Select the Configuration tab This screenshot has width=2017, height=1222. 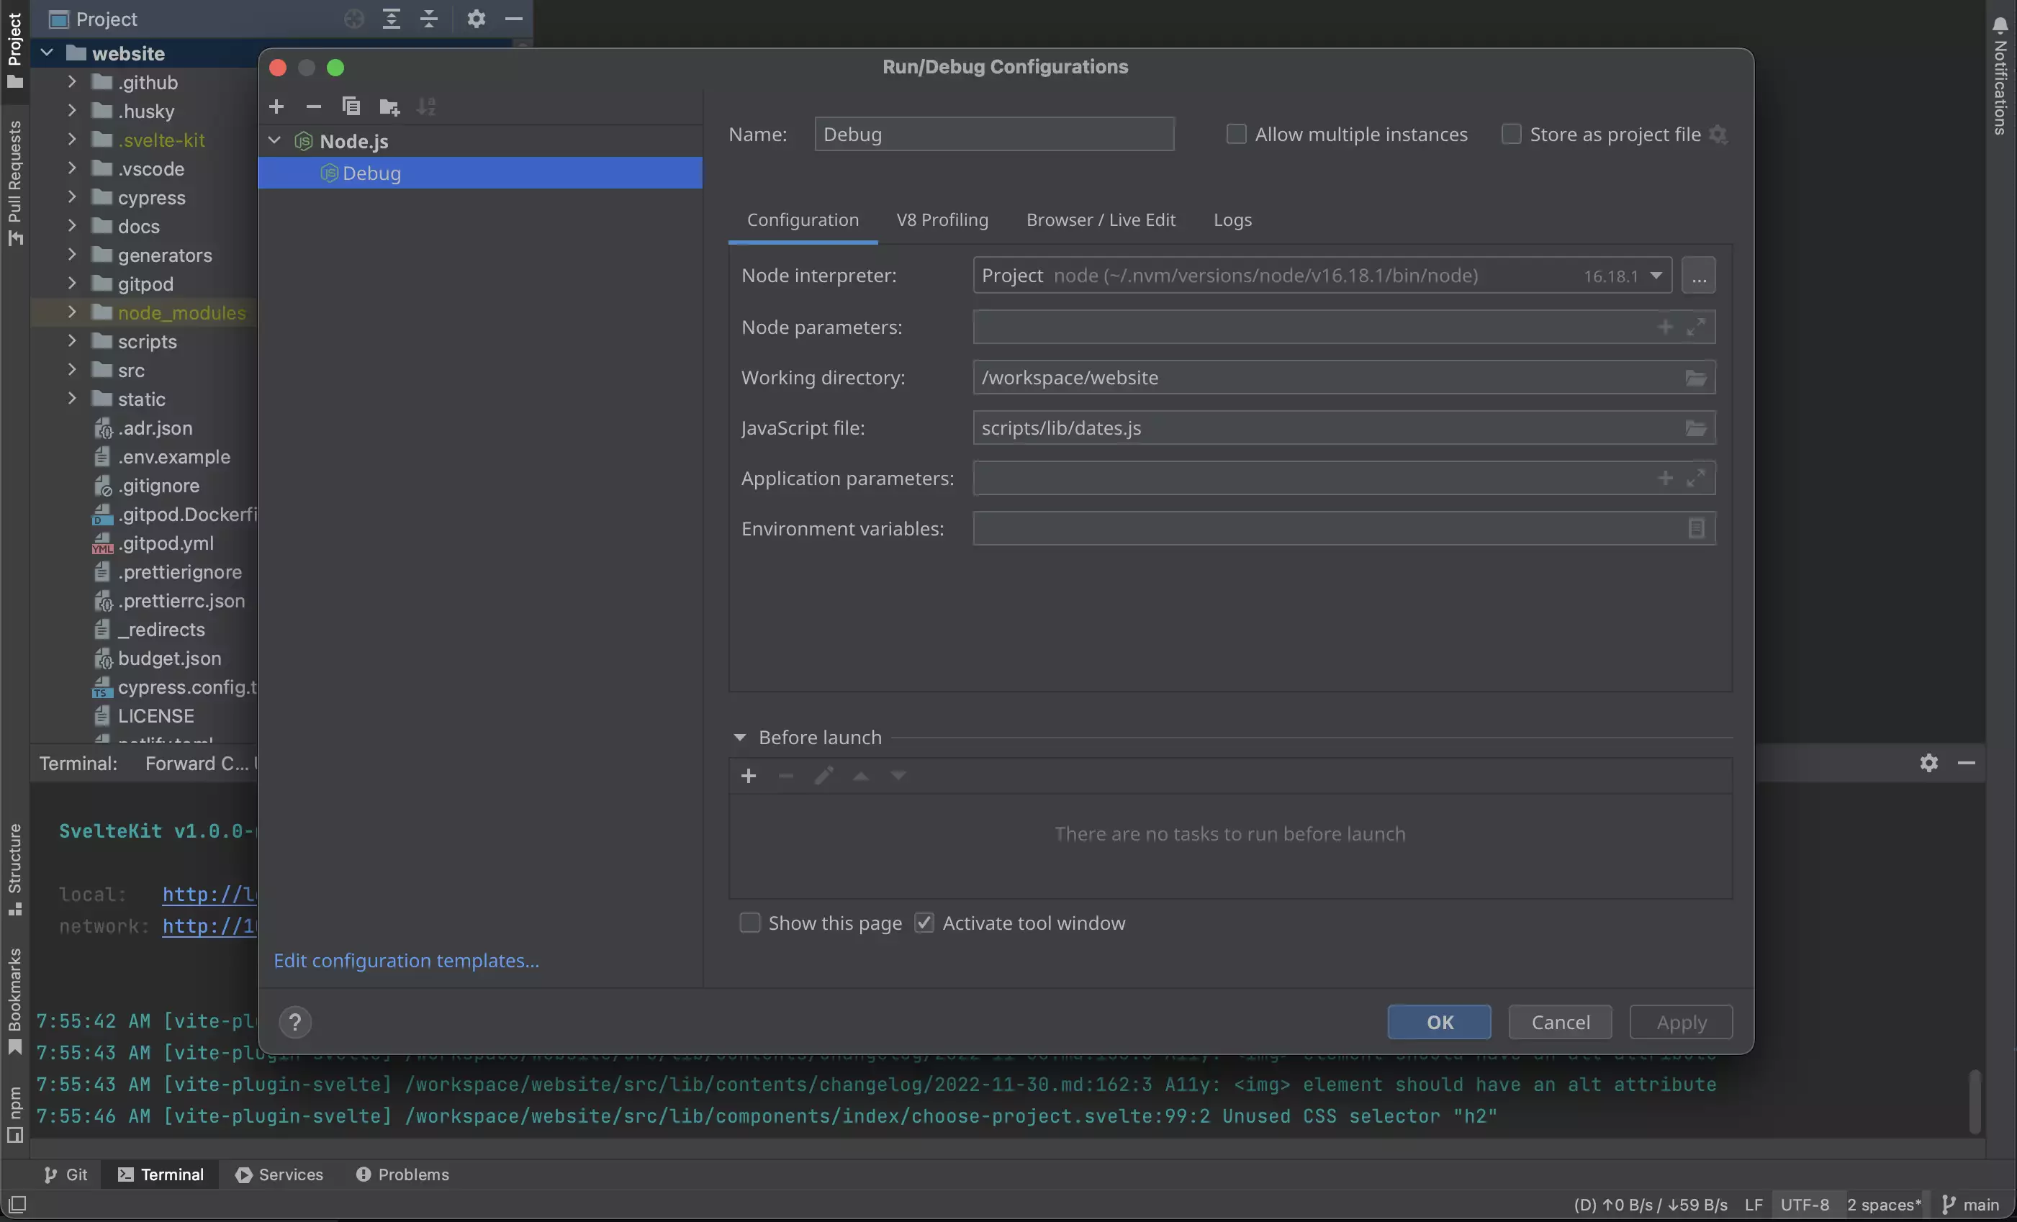point(803,220)
